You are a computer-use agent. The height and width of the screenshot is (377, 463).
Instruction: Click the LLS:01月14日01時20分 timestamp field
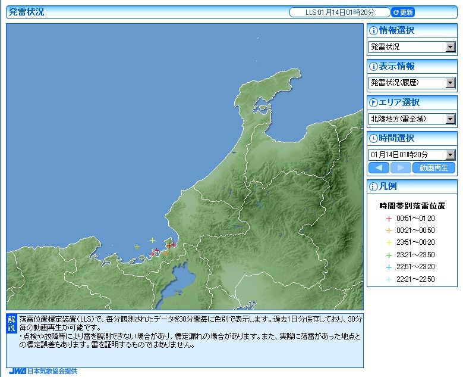[x=340, y=12]
